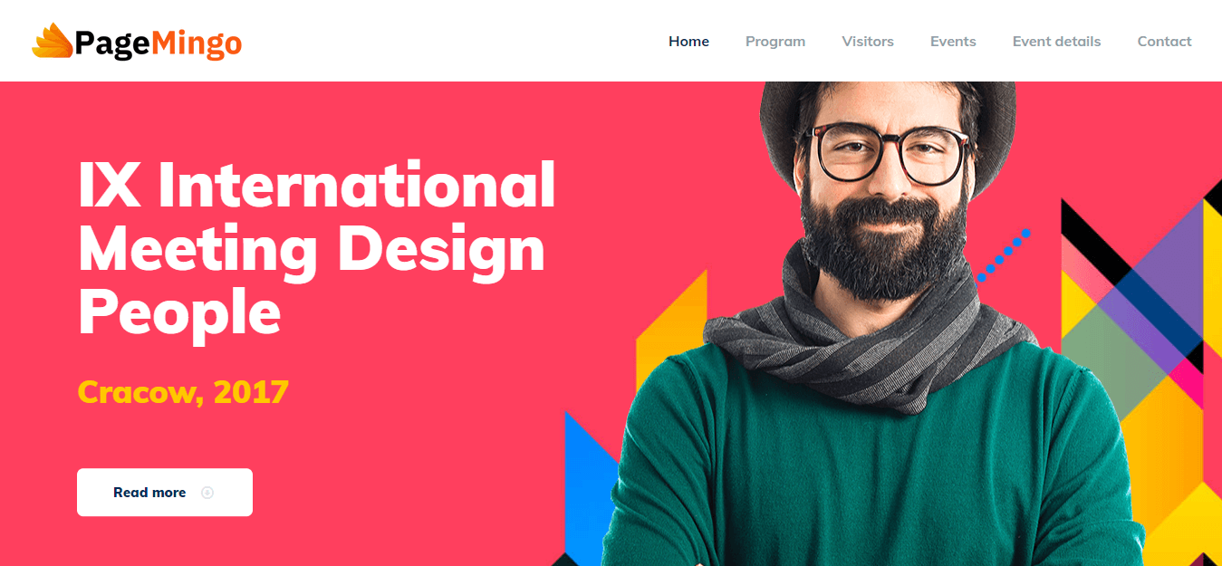Click the circled arrow icon inside Read more
This screenshot has height=566, width=1222.
(207, 493)
